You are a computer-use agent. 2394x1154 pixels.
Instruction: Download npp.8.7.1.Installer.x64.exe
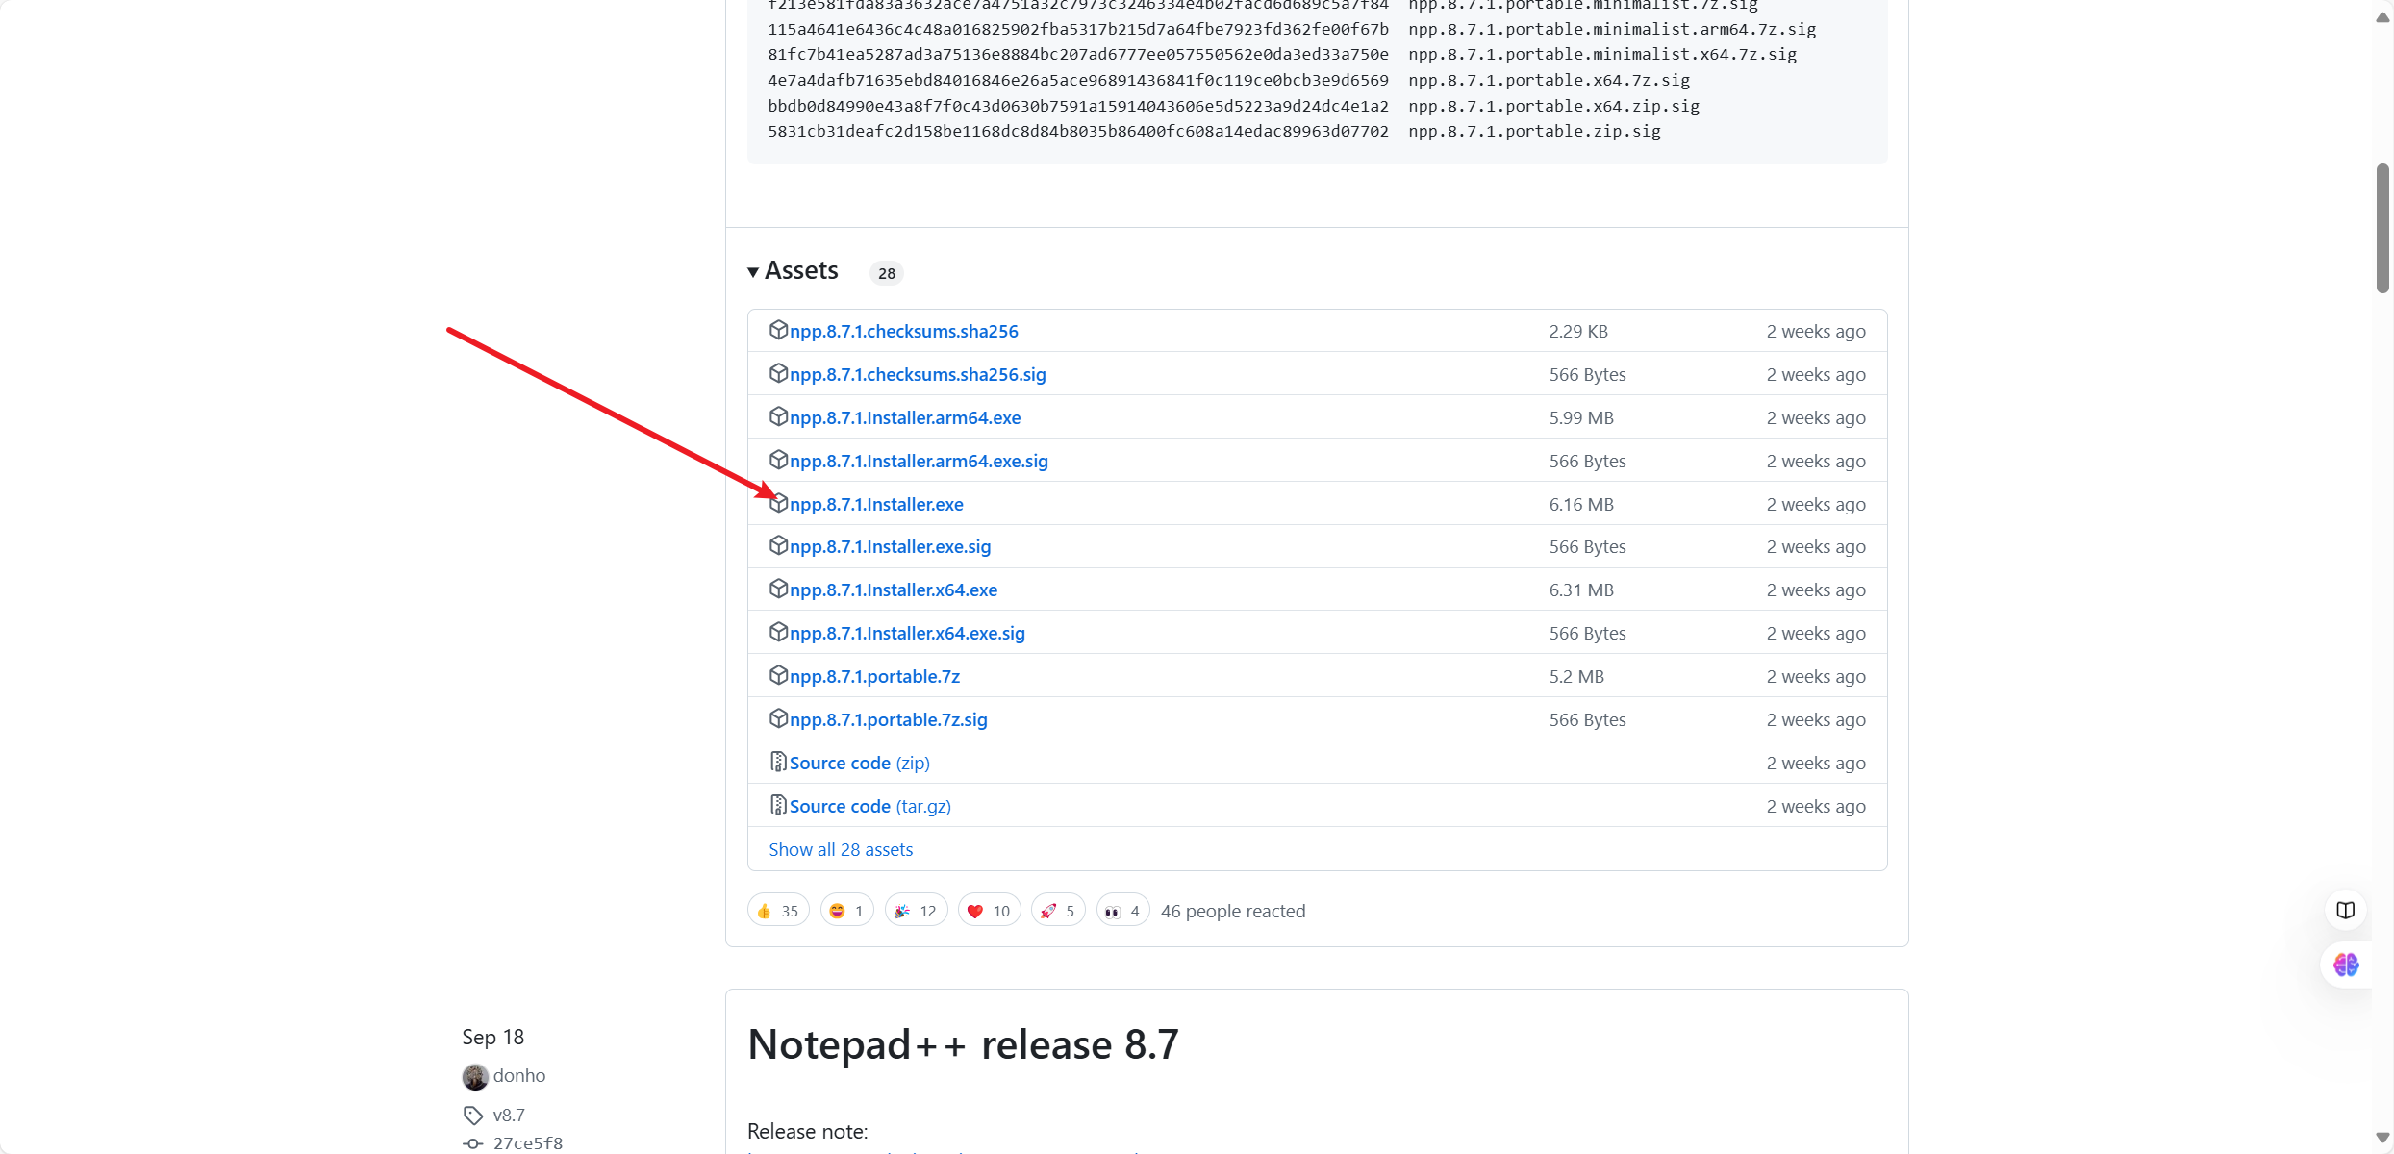point(893,590)
